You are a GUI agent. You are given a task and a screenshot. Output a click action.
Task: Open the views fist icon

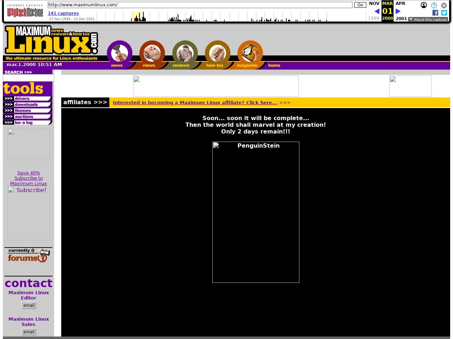coord(152,53)
